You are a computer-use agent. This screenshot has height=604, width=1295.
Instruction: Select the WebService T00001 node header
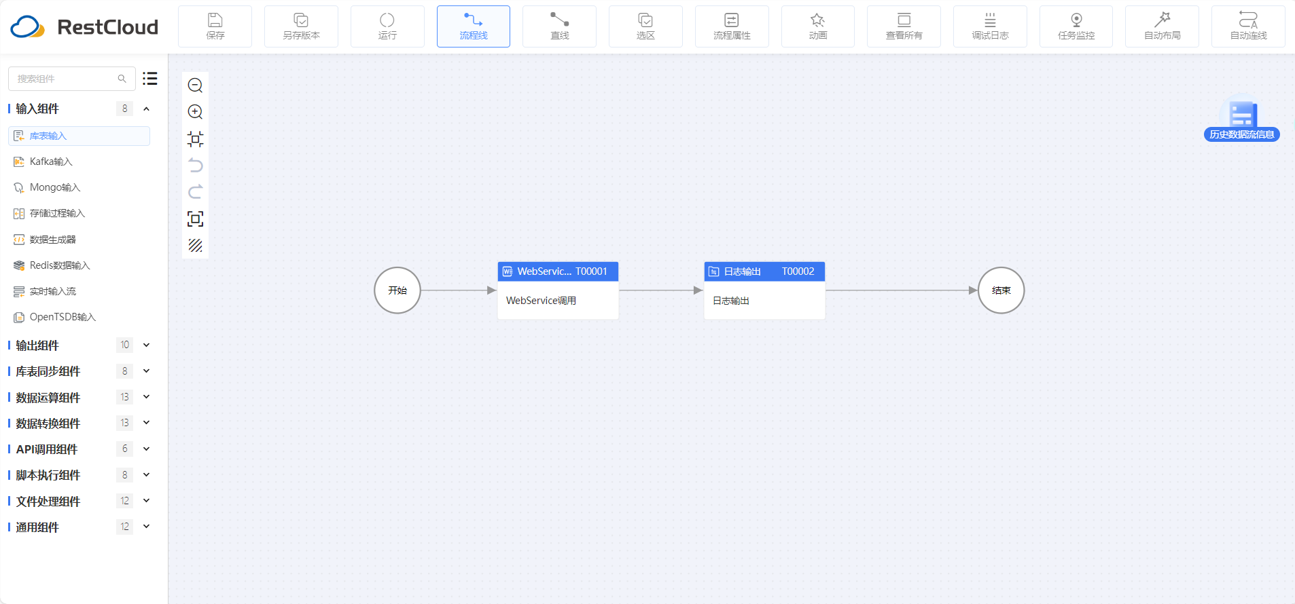point(558,271)
